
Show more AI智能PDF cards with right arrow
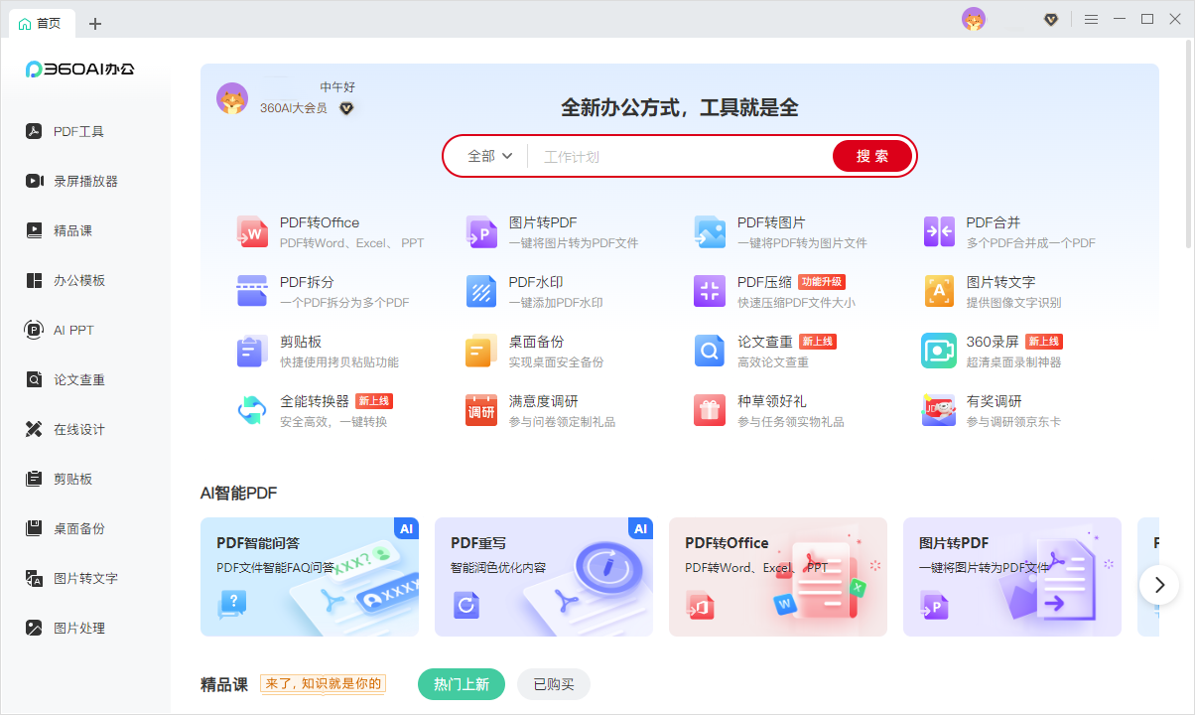coord(1158,585)
